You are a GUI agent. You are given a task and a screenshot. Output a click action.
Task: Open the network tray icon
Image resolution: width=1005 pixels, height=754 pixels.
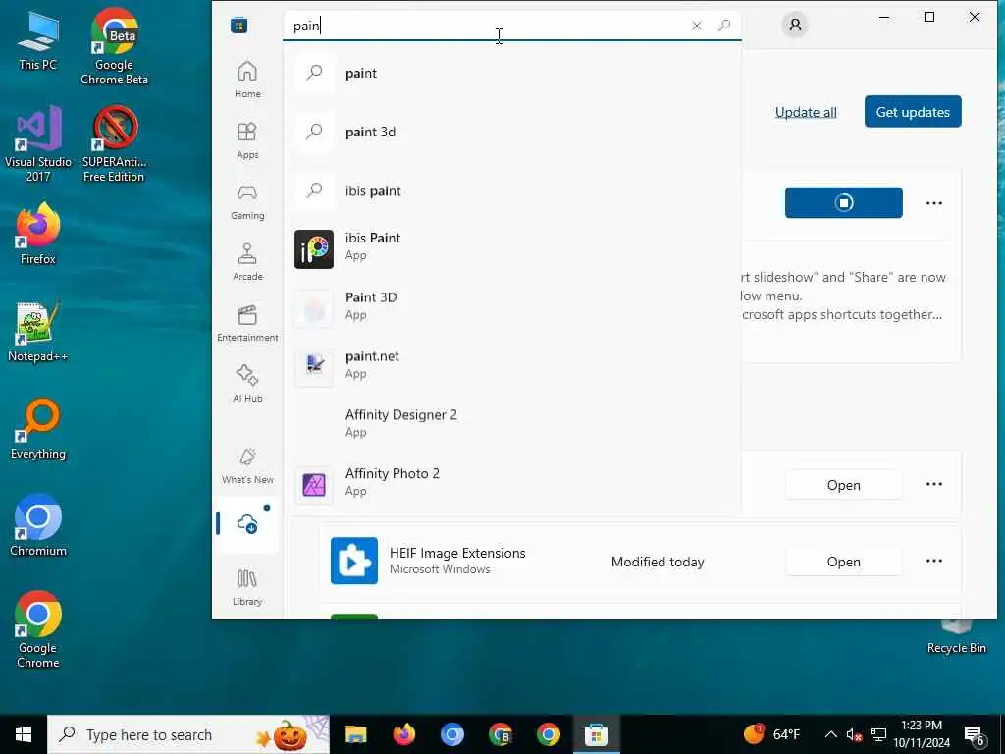(x=878, y=734)
